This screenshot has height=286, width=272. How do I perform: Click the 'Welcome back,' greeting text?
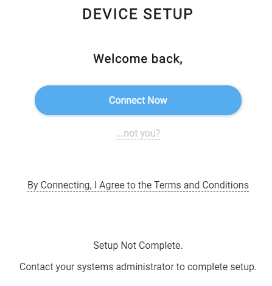click(x=138, y=59)
